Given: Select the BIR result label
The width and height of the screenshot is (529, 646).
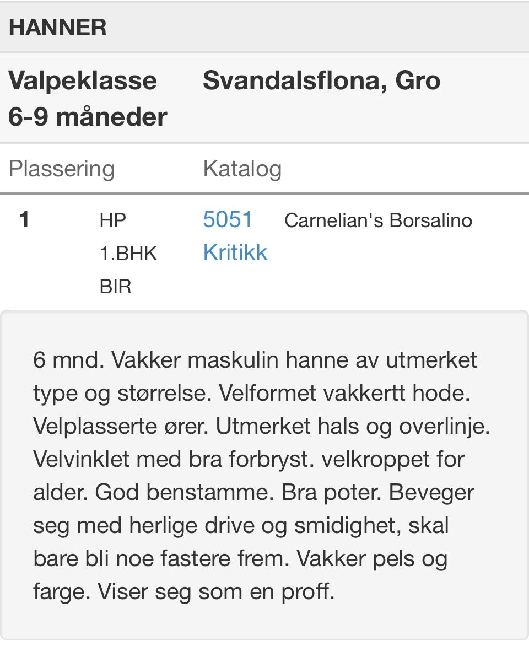Looking at the screenshot, I should pyautogui.click(x=115, y=286).
